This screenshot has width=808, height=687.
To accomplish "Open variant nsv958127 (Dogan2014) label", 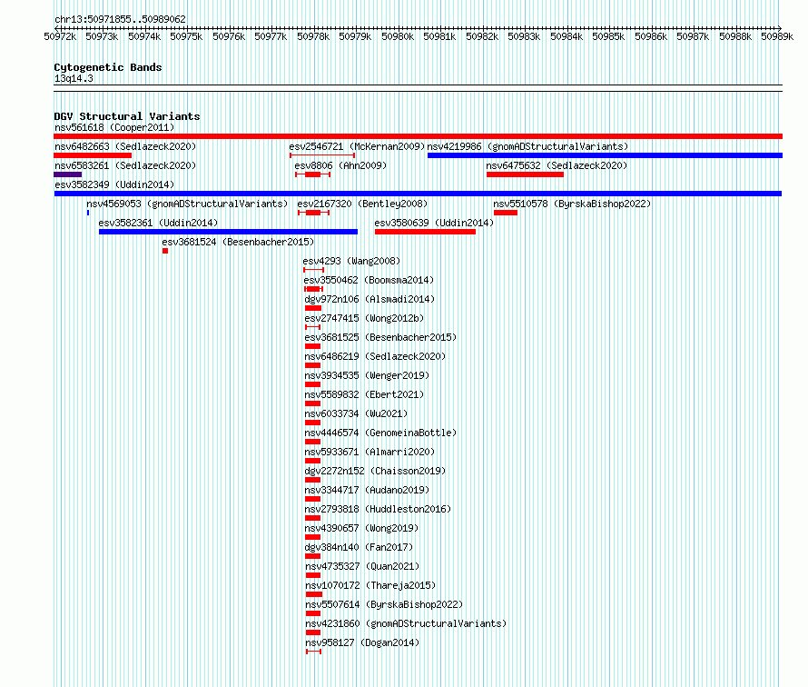I will [x=362, y=642].
